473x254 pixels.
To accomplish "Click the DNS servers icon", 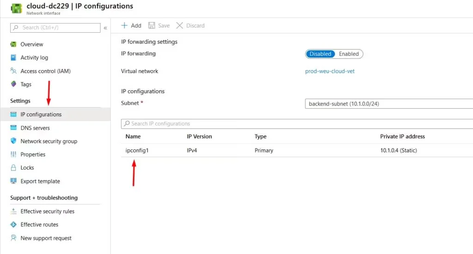I will [13, 128].
